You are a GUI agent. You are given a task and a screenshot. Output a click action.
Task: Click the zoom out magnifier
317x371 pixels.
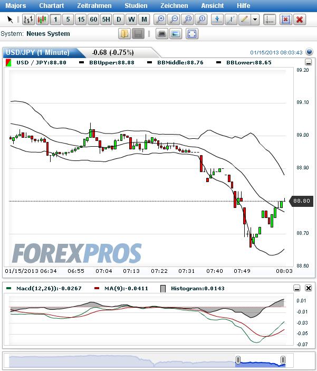174,20
